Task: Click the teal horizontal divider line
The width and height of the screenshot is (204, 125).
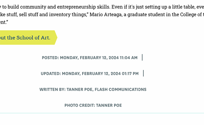Action: point(102,113)
